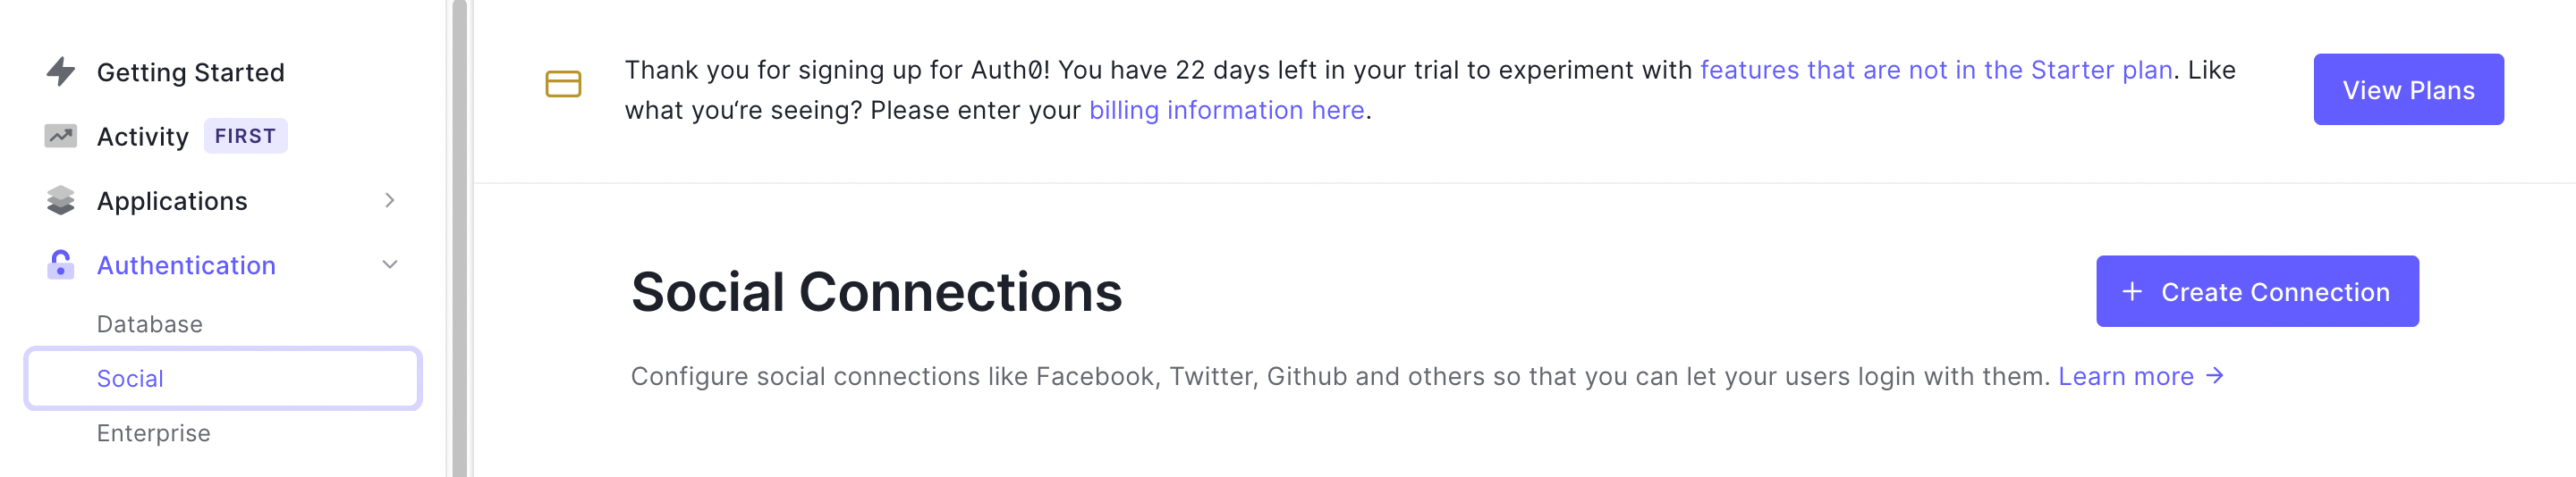Click the Applications stacked layers icon
2576x477 pixels.
pyautogui.click(x=61, y=201)
